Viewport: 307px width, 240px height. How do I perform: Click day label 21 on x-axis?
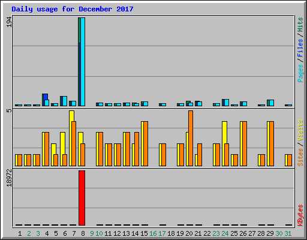click(198, 233)
